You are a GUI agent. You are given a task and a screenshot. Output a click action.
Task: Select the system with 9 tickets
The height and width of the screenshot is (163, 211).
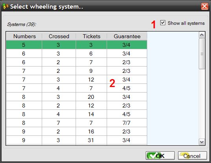click(77, 71)
